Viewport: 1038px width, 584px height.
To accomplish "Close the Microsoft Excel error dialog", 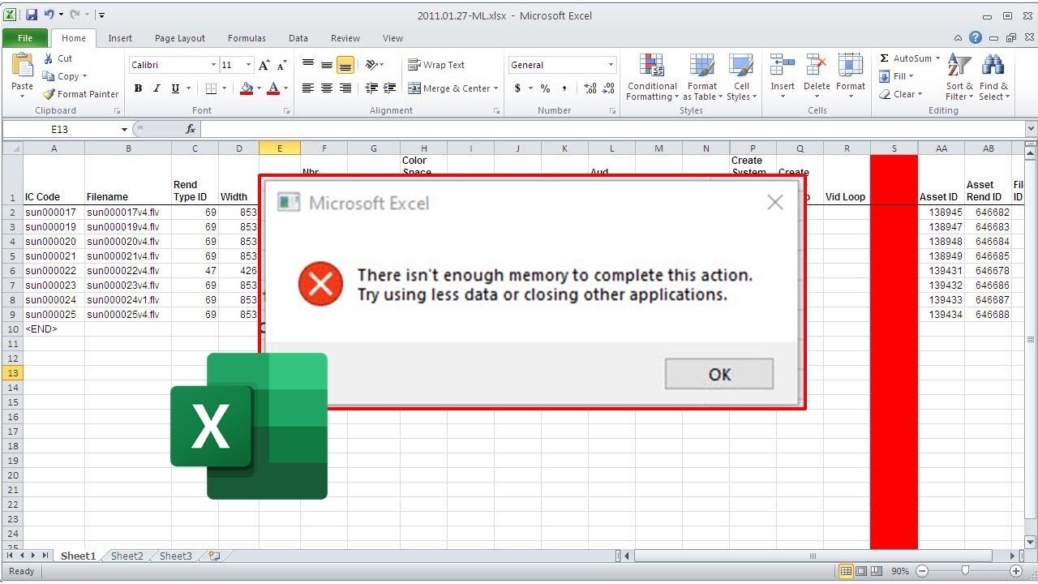I will tap(775, 203).
